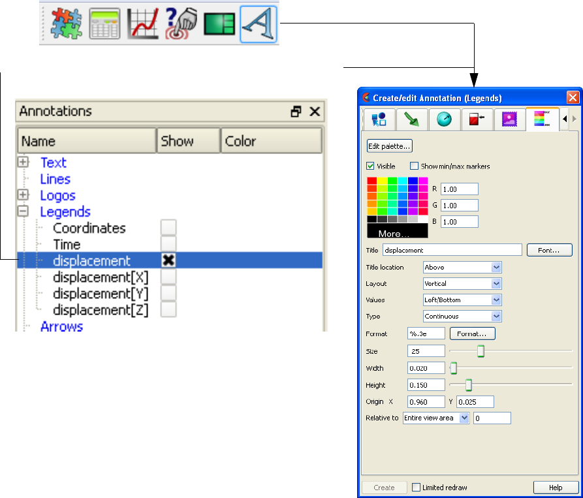This screenshot has height=498, width=583.
Task: Click the B color value field
Action: pyautogui.click(x=460, y=222)
